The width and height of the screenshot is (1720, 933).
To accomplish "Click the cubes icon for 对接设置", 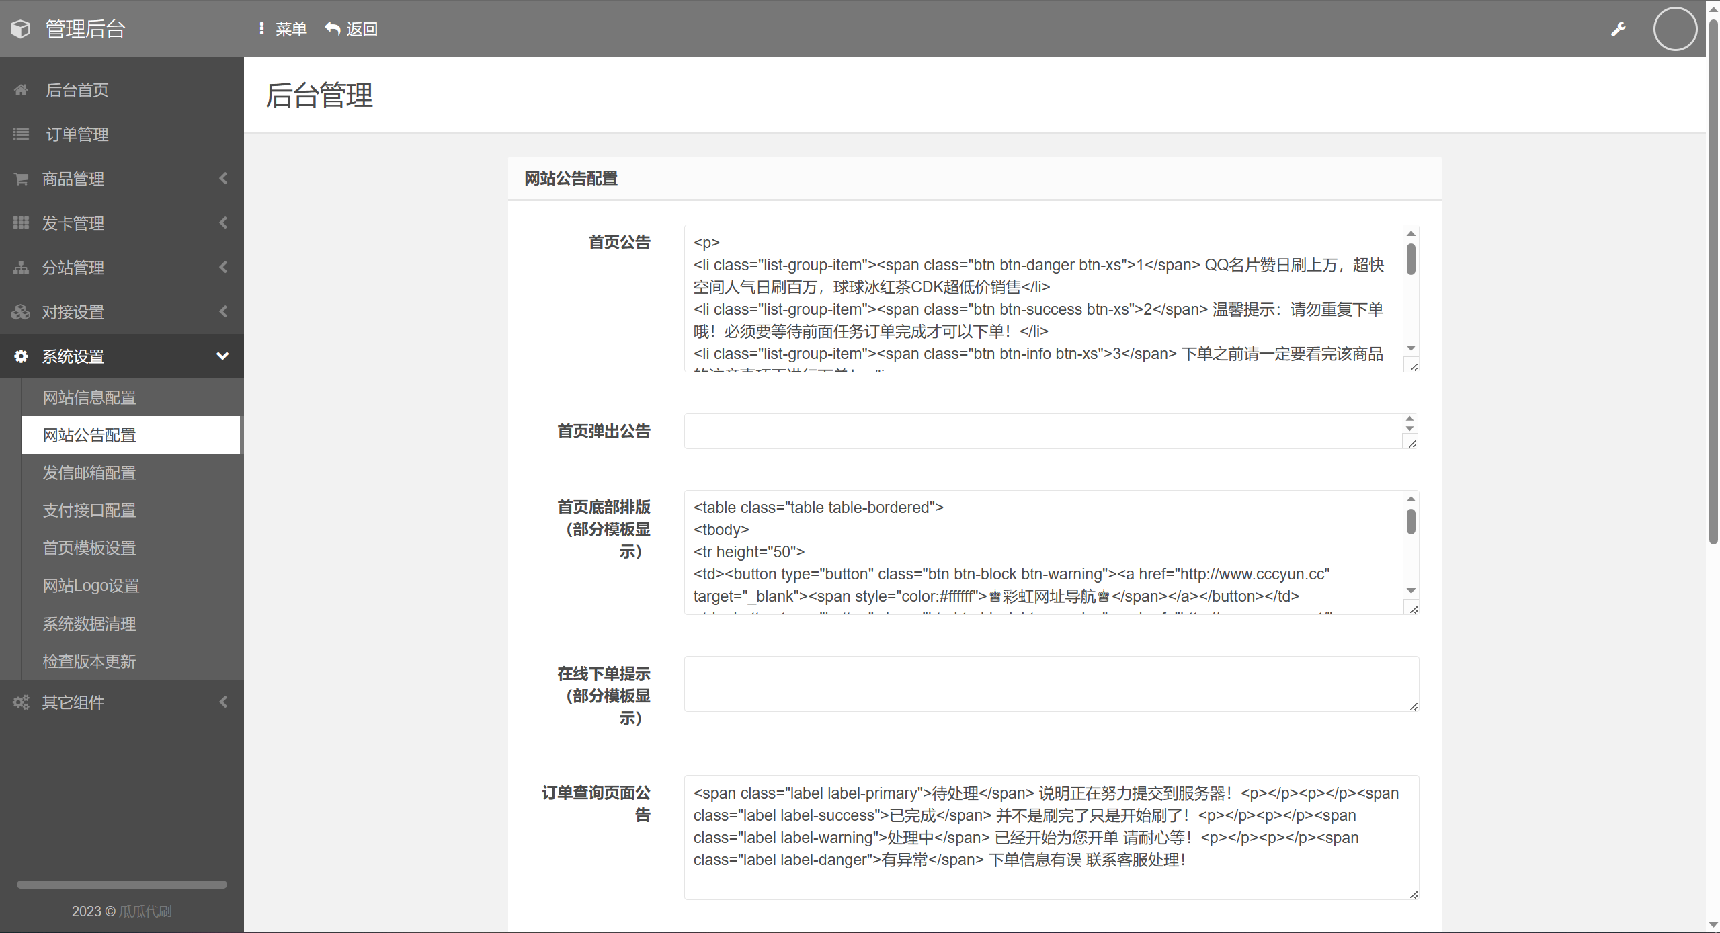I will pyautogui.click(x=21, y=312).
